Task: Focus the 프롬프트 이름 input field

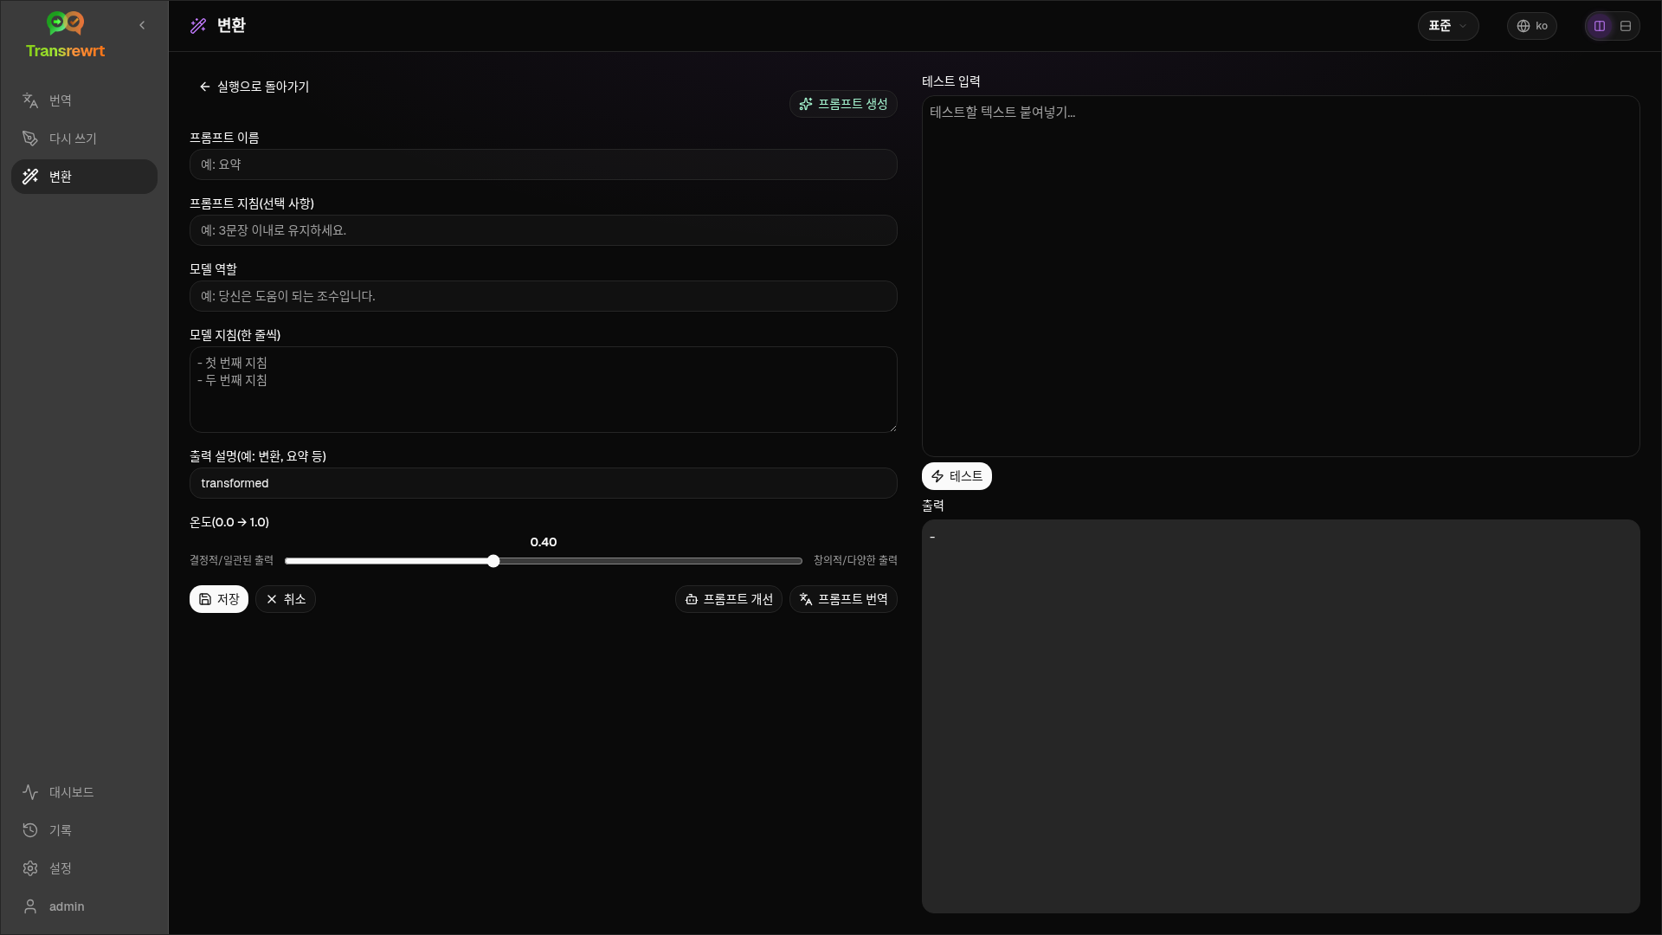Action: [x=544, y=164]
